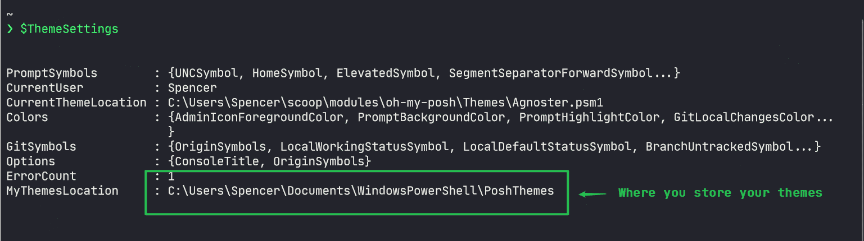864x241 pixels.
Task: Click the Agnoster.psm1 theme path
Action: click(x=386, y=103)
